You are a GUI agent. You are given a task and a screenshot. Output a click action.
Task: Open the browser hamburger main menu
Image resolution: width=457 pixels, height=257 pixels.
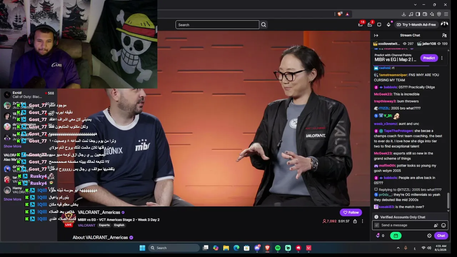click(446, 14)
